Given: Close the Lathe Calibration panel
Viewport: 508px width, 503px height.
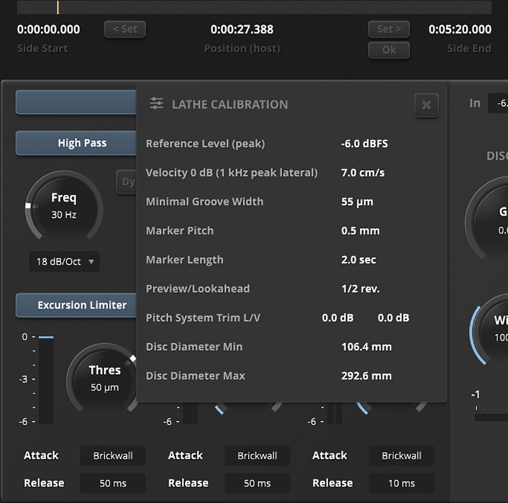Looking at the screenshot, I should [x=426, y=105].
